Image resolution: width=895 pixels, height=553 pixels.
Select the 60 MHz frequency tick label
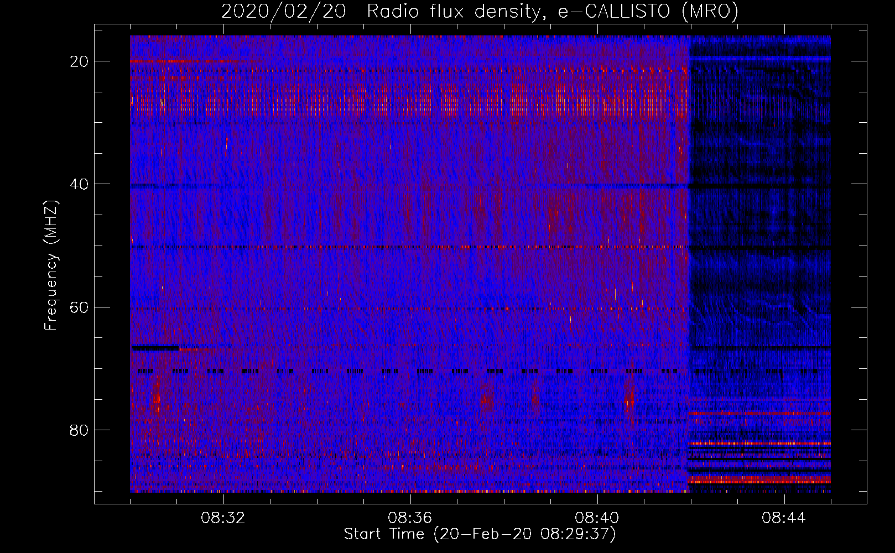coord(79,307)
